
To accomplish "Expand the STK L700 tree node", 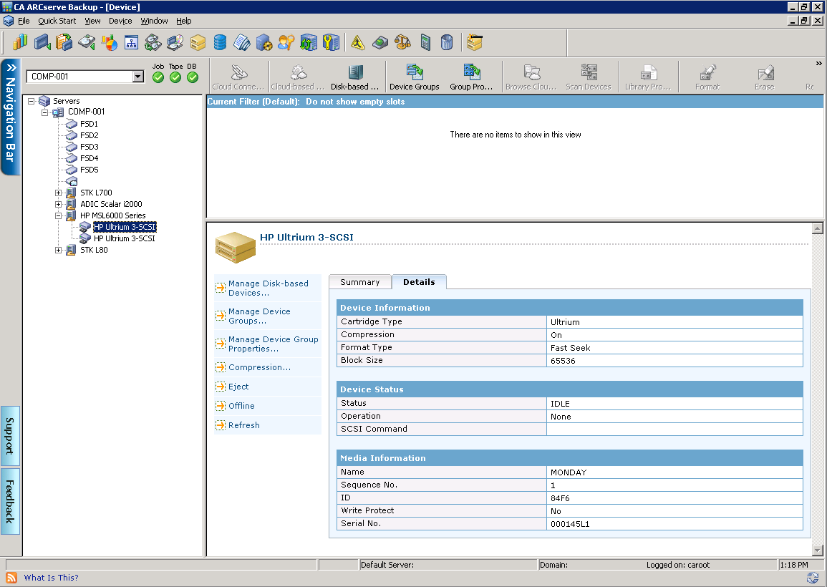I will pos(59,192).
